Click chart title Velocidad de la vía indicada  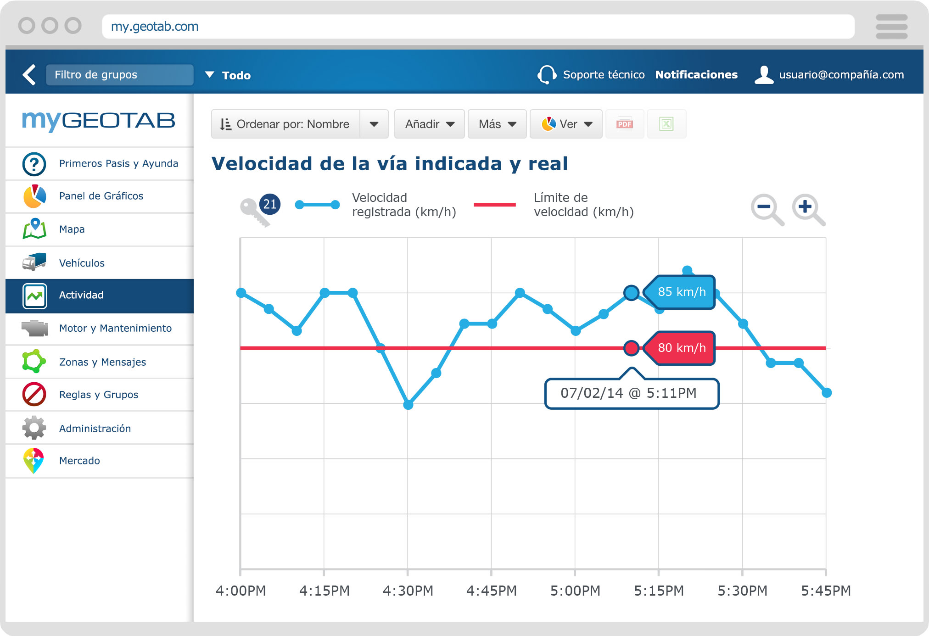[390, 164]
